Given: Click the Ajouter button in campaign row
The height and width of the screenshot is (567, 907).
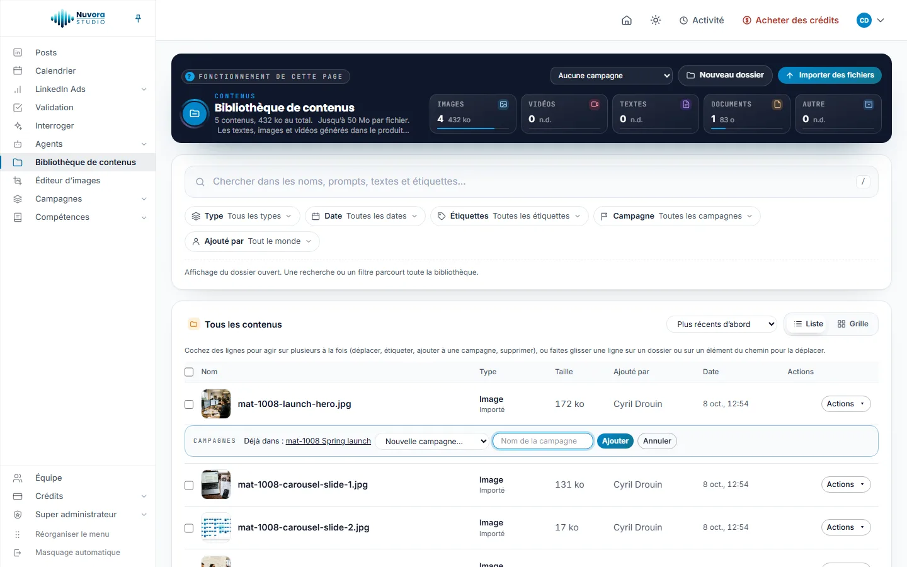Looking at the screenshot, I should coord(615,441).
